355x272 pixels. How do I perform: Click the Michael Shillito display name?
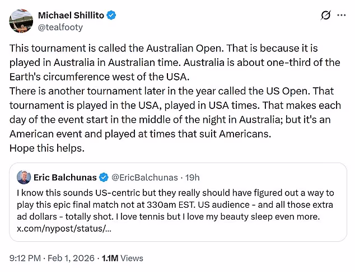click(x=71, y=16)
